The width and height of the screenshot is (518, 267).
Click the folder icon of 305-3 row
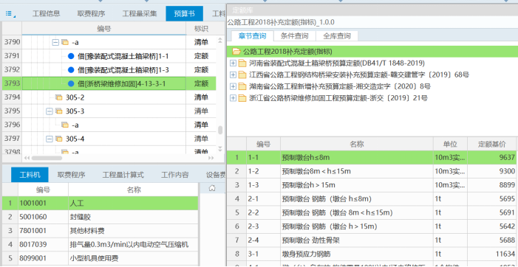[59, 111]
